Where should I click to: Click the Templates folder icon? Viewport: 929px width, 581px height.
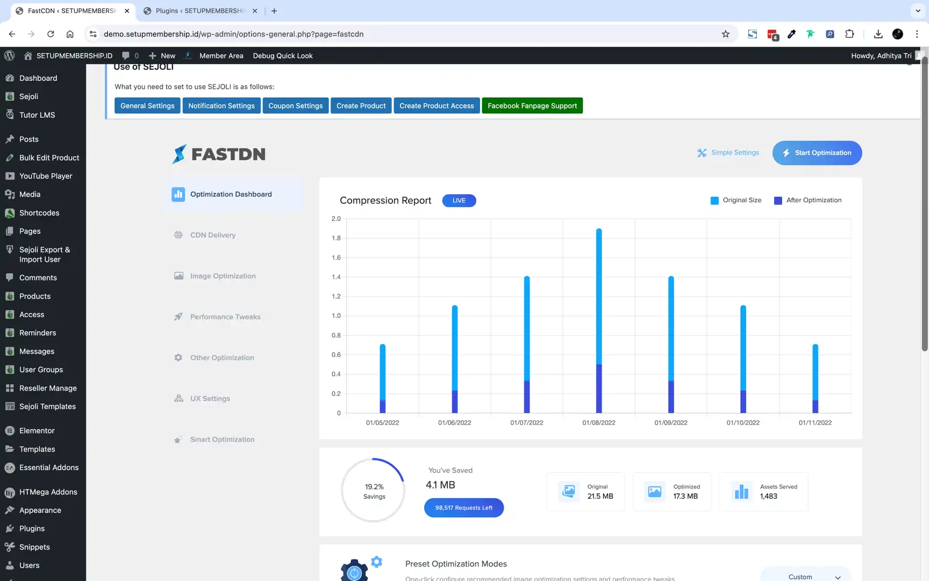pyautogui.click(x=10, y=449)
